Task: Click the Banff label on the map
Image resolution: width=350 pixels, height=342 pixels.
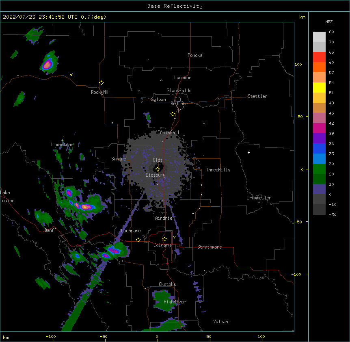Action: pyautogui.click(x=50, y=230)
